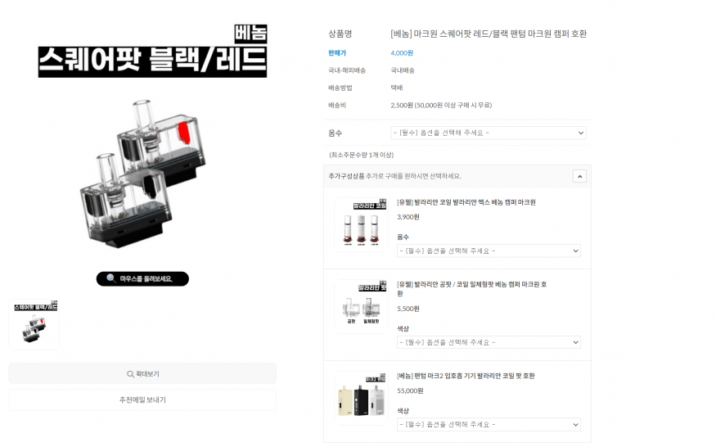Collapse the 추가구성상품 section with chevron
This screenshot has width=716, height=447.
(579, 176)
